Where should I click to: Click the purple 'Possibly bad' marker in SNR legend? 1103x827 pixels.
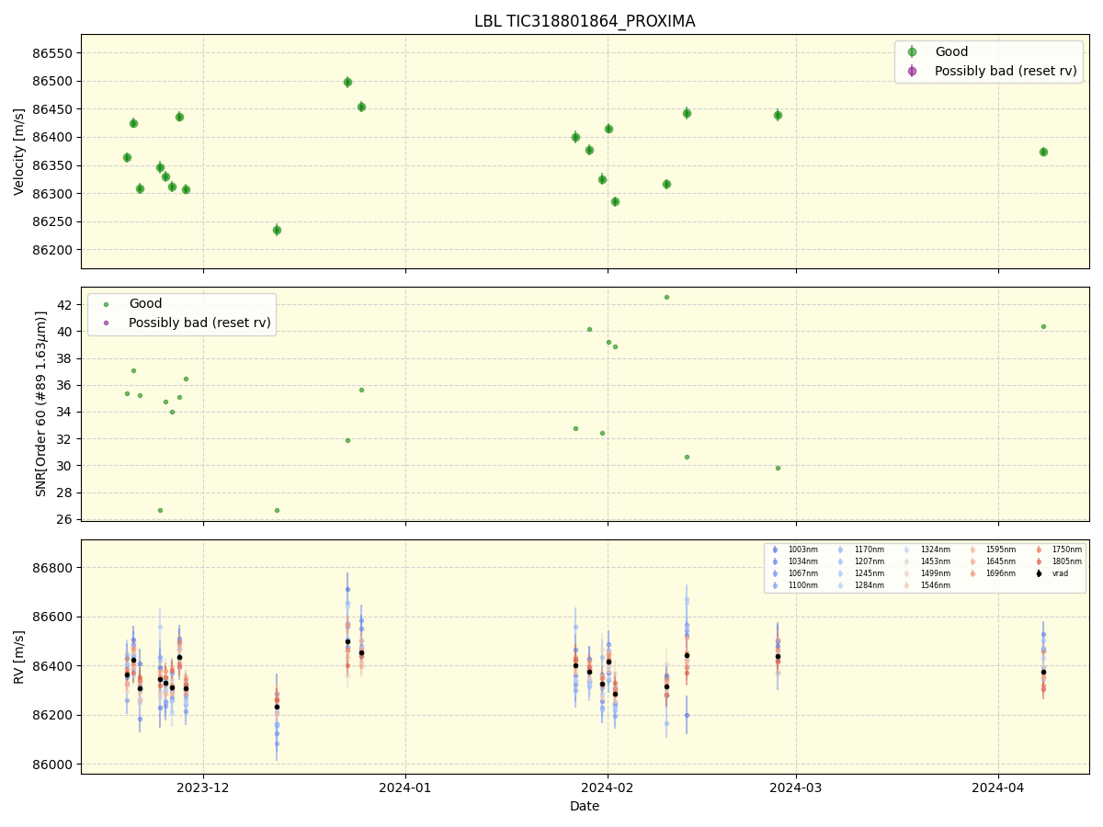pyautogui.click(x=106, y=323)
